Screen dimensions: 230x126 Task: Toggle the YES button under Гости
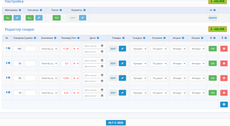(x=56, y=18)
